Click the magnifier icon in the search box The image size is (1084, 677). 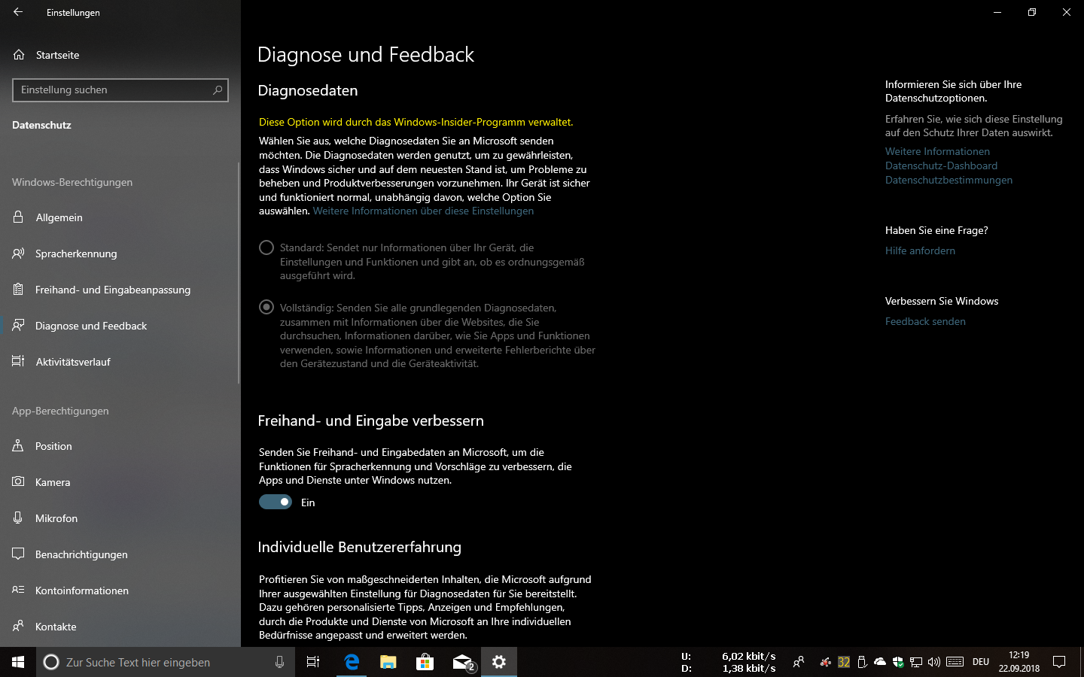[218, 90]
